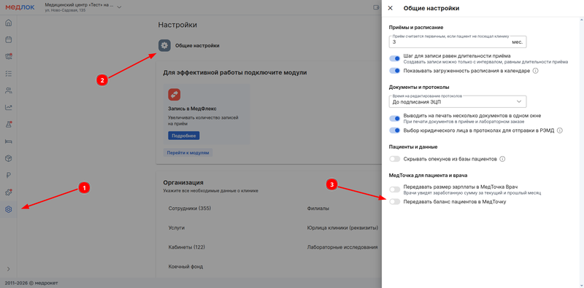Image resolution: width=584 pixels, height=288 pixels.
Task: Open Время на редактирование протоколов dropdown
Action: click(458, 101)
